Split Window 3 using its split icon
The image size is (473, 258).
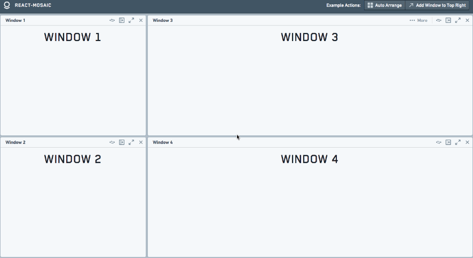(x=448, y=20)
